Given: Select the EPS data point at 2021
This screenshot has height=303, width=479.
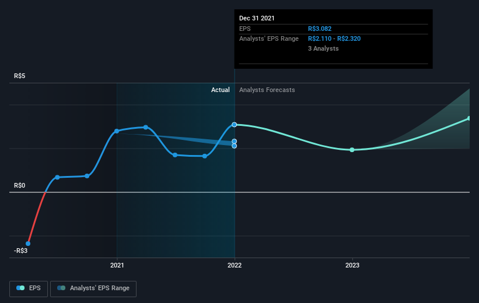Looking at the screenshot, I should tap(117, 131).
